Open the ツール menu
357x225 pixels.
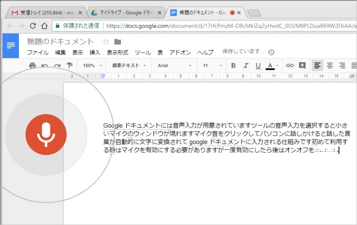coord(143,52)
